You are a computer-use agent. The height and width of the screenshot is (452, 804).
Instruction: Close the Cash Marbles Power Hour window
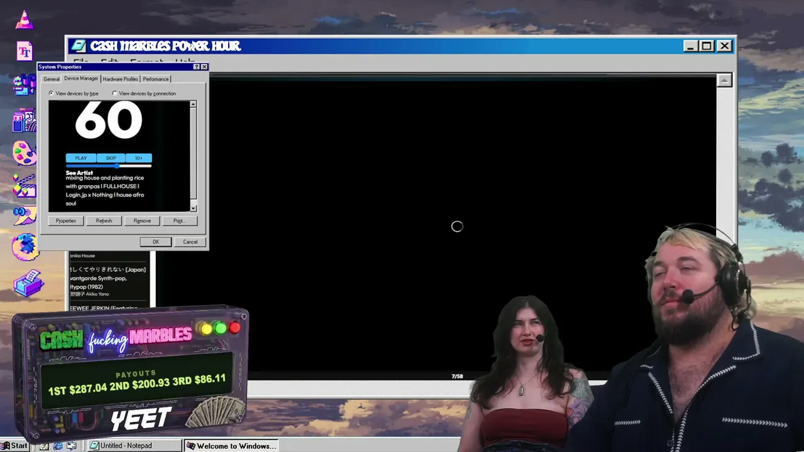click(724, 46)
